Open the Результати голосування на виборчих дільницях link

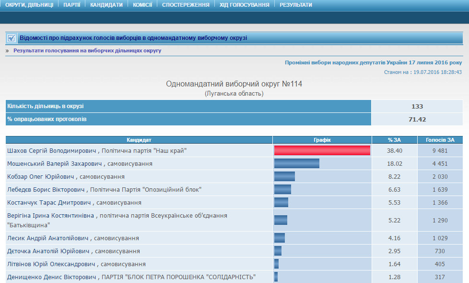click(x=87, y=50)
